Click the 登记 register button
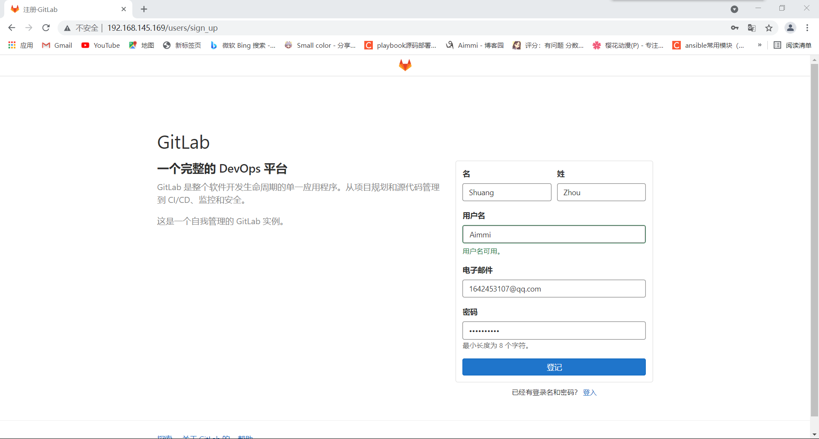 click(554, 367)
